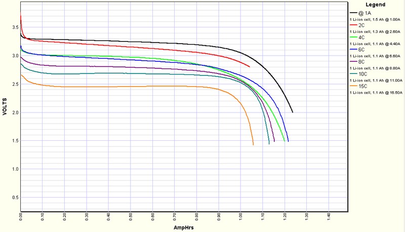The height and width of the screenshot is (232, 405).
Task: Click the black line swatch for @ 1A
Action: [x=353, y=12]
